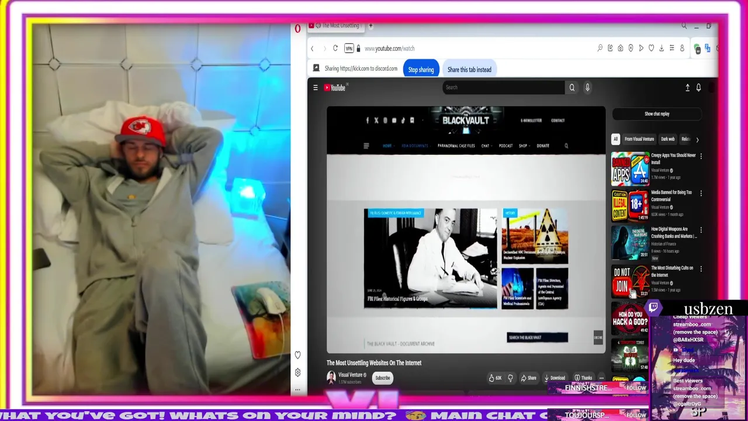Viewport: 748px width, 421px height.
Task: Click the Thanks button under video
Action: 583,378
